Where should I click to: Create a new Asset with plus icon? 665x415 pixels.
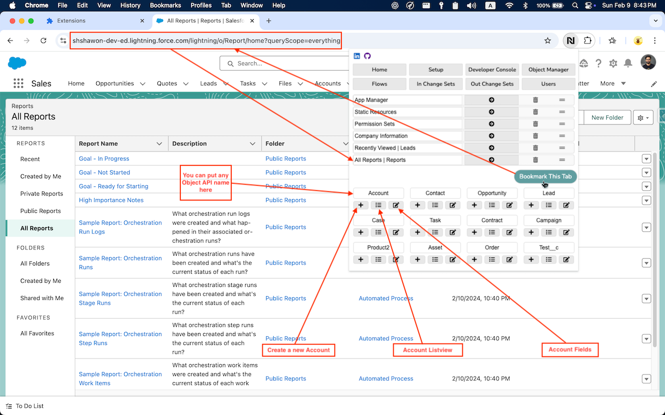[417, 259]
